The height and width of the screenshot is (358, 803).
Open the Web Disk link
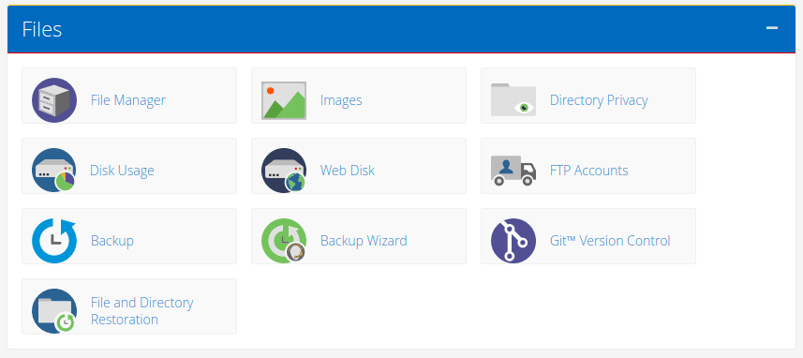pos(348,170)
